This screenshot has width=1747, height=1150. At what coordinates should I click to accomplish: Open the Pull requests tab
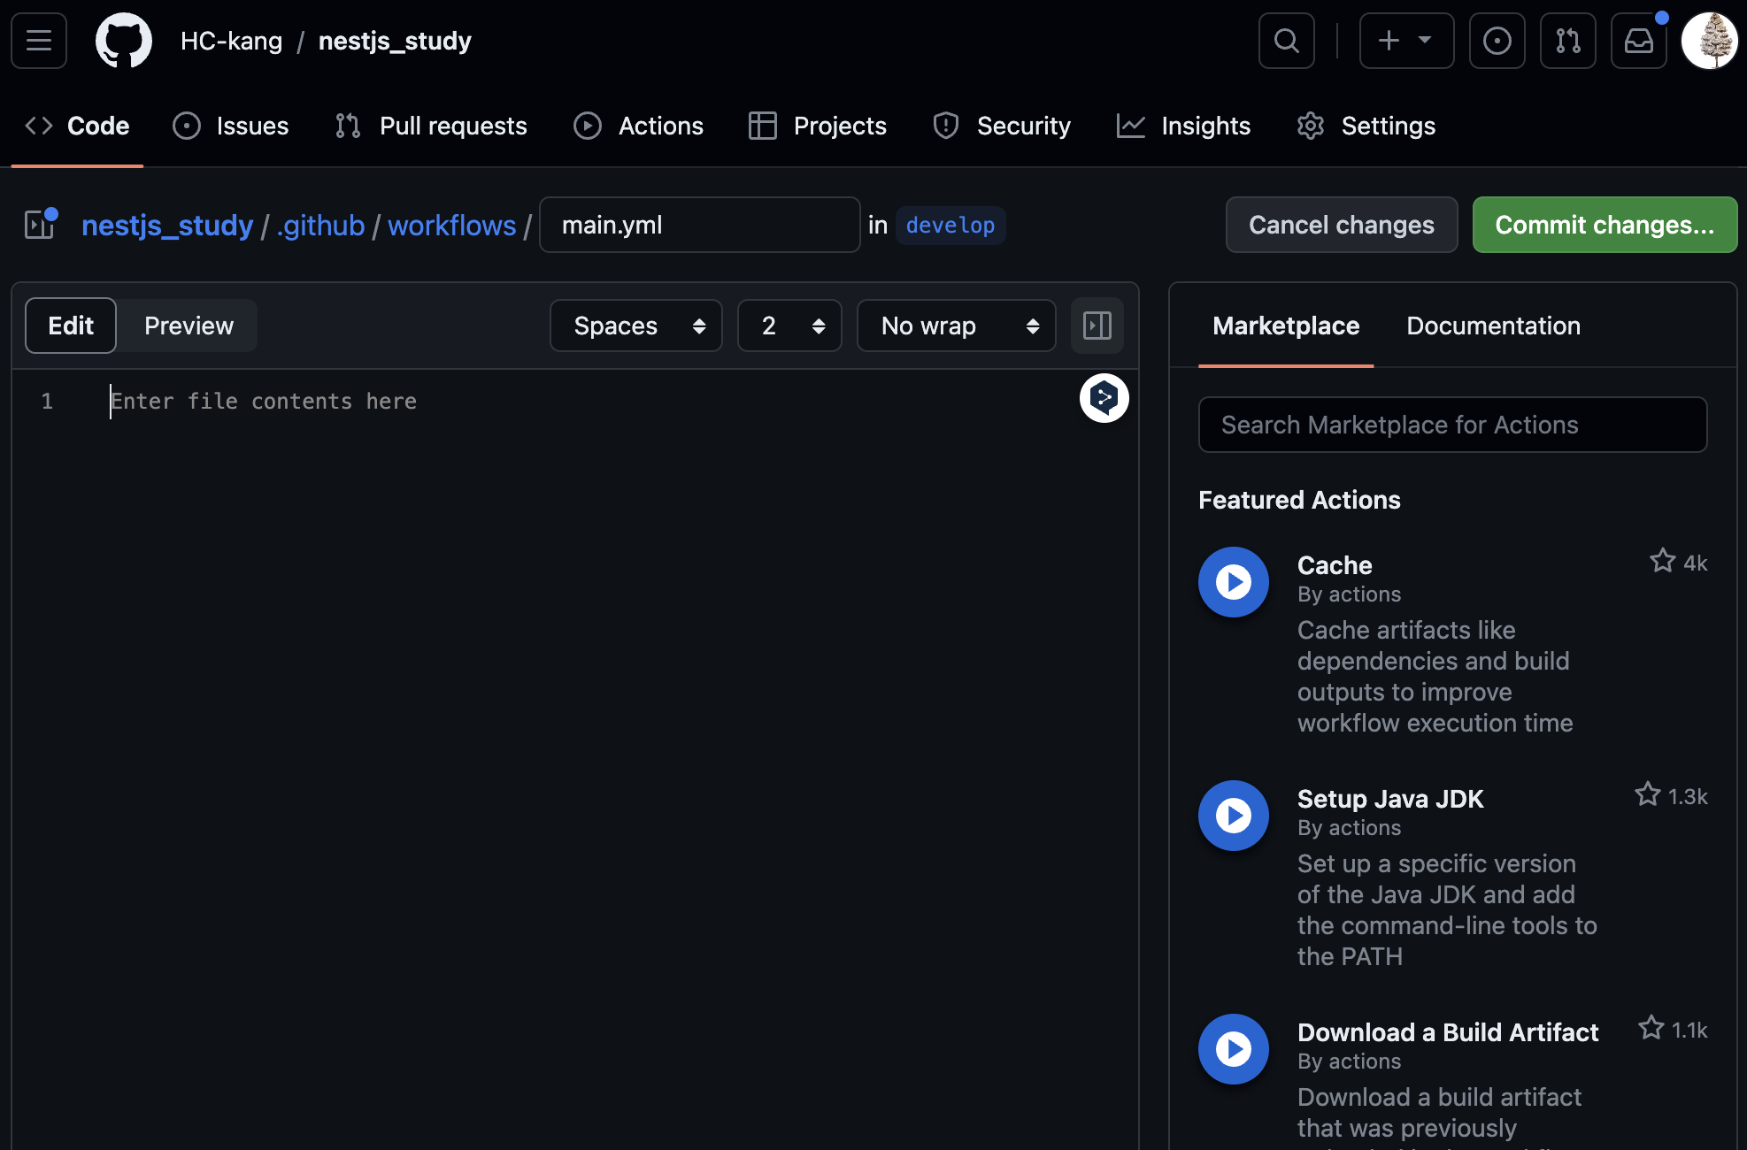click(431, 126)
